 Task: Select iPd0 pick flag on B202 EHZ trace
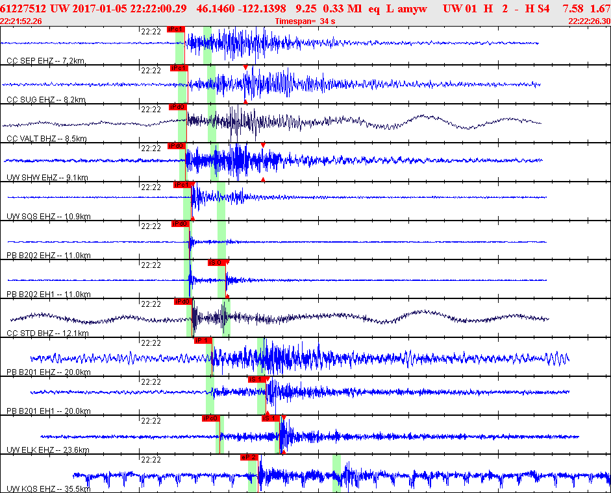point(181,224)
